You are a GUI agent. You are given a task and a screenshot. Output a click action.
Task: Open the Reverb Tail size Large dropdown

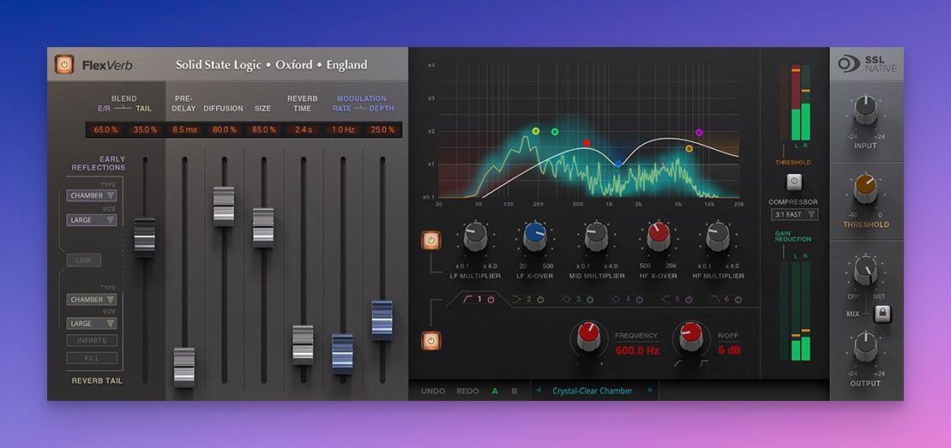(92, 324)
